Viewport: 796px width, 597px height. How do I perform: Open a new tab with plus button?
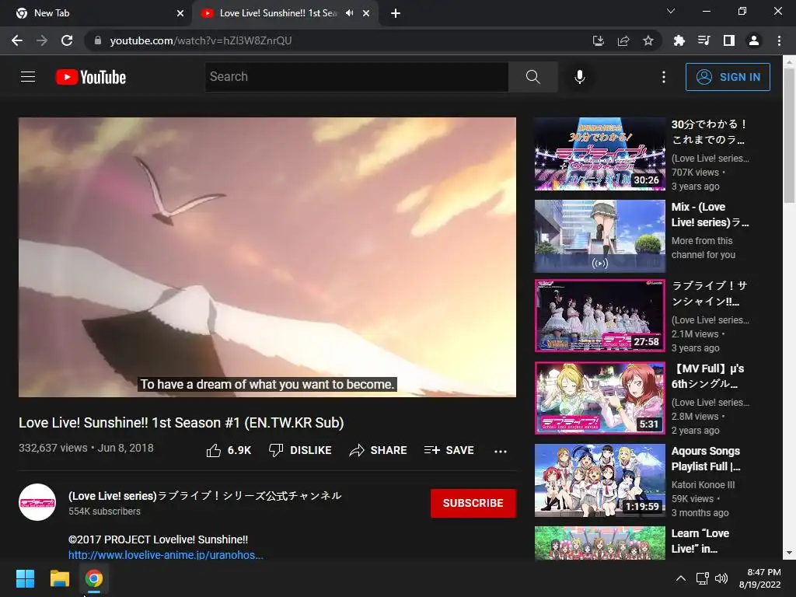pyautogui.click(x=396, y=13)
